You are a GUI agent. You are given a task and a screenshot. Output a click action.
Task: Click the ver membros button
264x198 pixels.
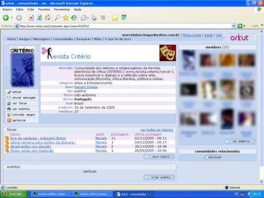(x=240, y=141)
